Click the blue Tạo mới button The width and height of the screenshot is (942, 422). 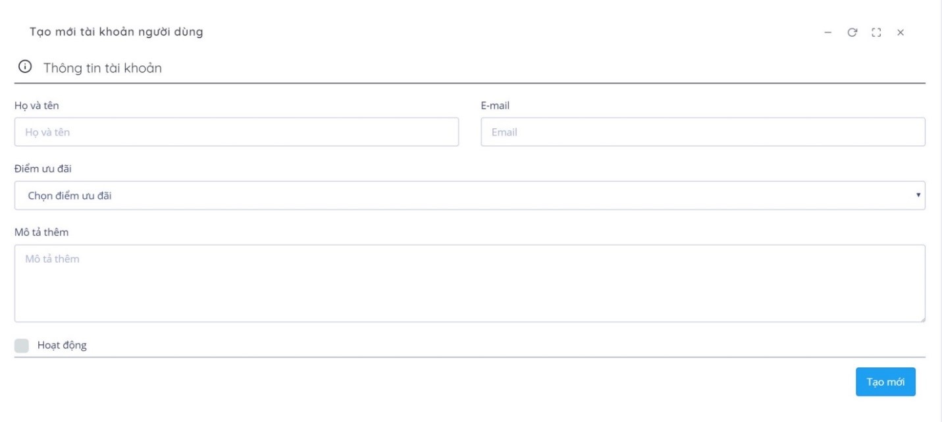(x=885, y=382)
